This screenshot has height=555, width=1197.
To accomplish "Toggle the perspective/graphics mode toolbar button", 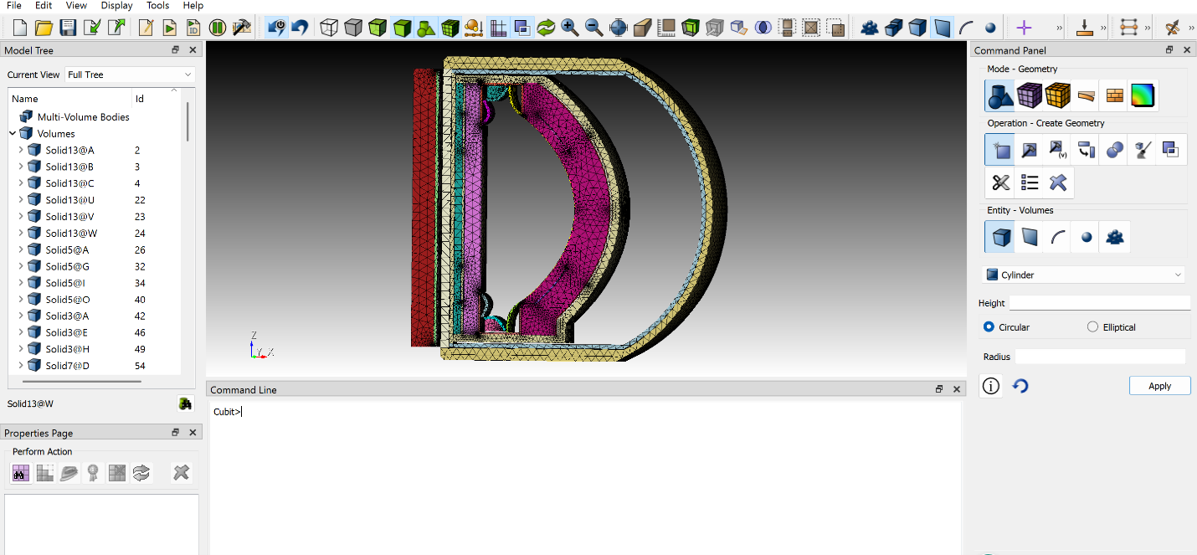I will [x=275, y=28].
